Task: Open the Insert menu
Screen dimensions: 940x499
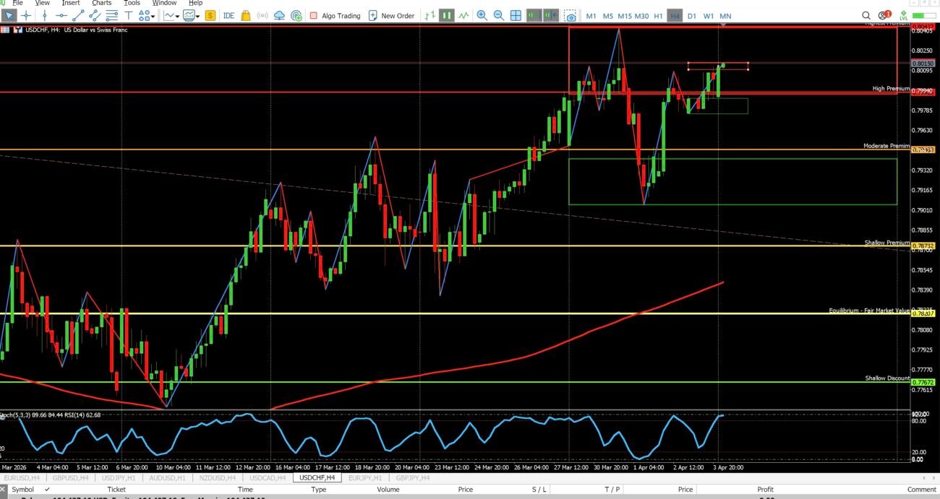Action: tap(71, 3)
